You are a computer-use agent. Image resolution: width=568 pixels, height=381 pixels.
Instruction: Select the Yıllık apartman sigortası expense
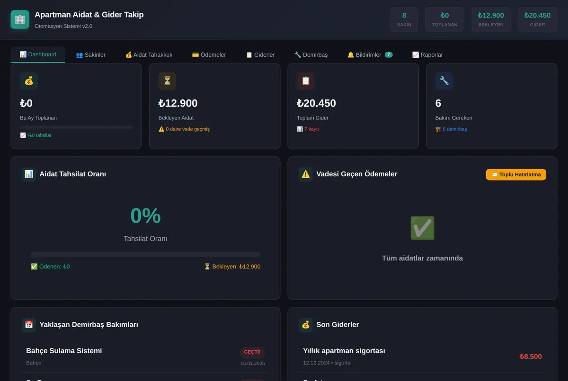[x=422, y=356]
